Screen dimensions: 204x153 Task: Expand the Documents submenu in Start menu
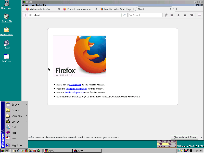[16, 116]
